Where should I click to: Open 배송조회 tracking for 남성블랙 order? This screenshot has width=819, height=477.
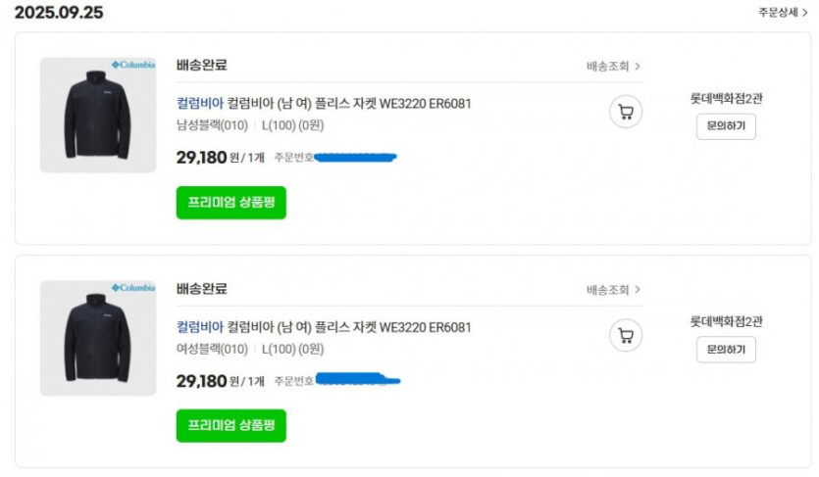(x=613, y=67)
